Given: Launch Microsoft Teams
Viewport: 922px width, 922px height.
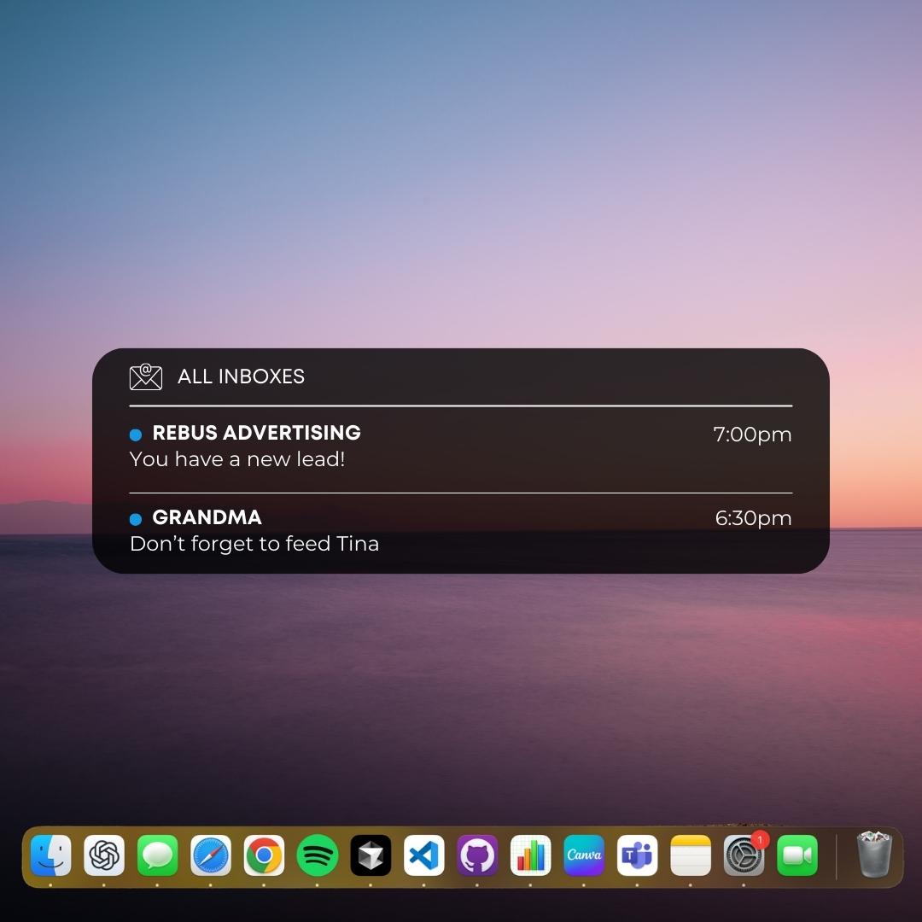Looking at the screenshot, I should tap(638, 855).
